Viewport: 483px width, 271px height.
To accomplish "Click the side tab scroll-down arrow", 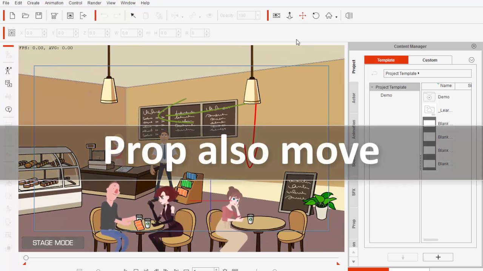I will point(354,262).
